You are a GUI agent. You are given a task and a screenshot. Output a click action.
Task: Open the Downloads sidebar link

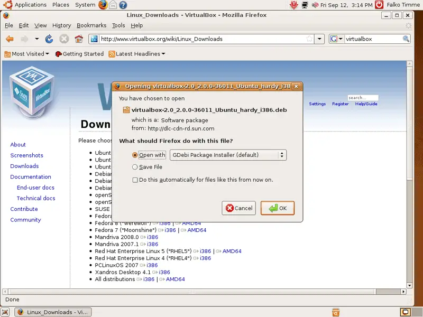pyautogui.click(x=24, y=166)
